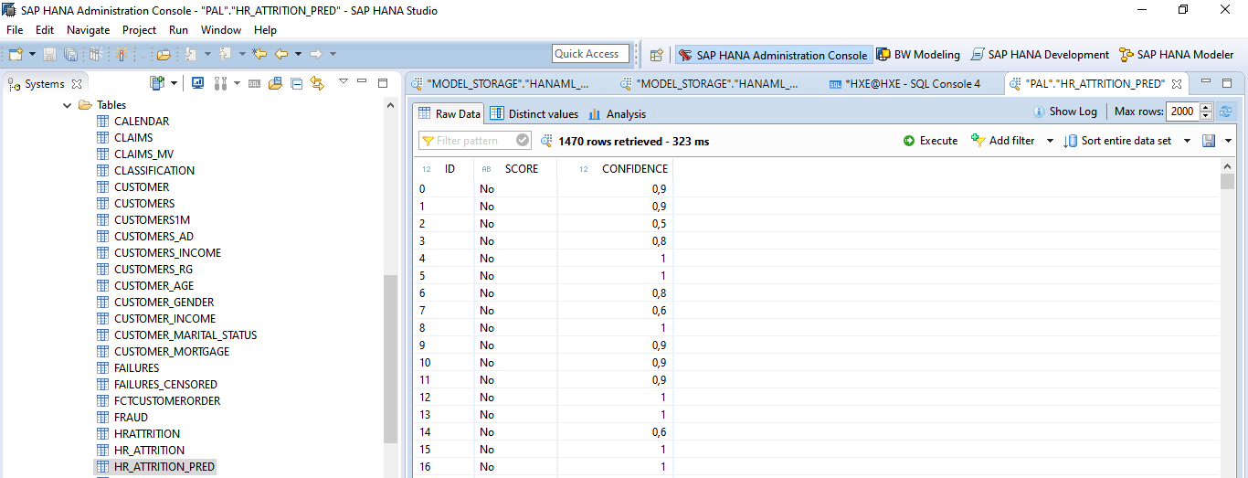Open the File menu
The width and height of the screenshot is (1248, 478).
15,30
